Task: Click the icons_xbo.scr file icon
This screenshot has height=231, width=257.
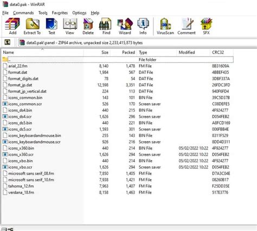Action: (x=5, y=167)
